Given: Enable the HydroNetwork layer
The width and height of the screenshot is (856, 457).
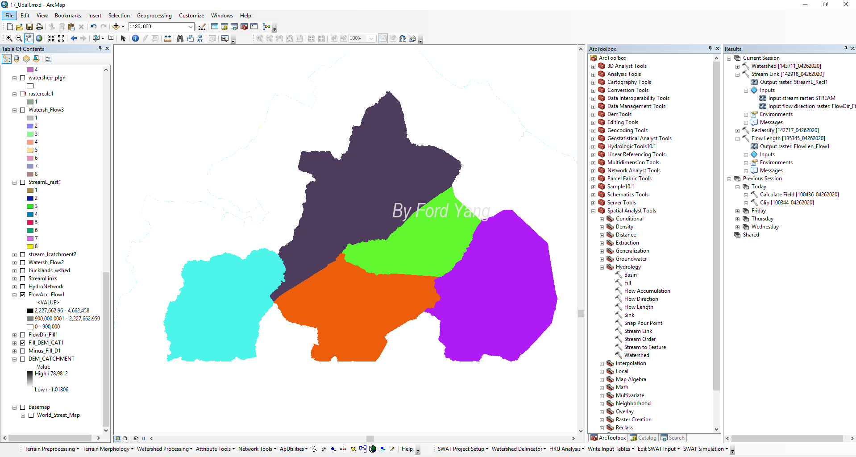Looking at the screenshot, I should click(x=23, y=287).
